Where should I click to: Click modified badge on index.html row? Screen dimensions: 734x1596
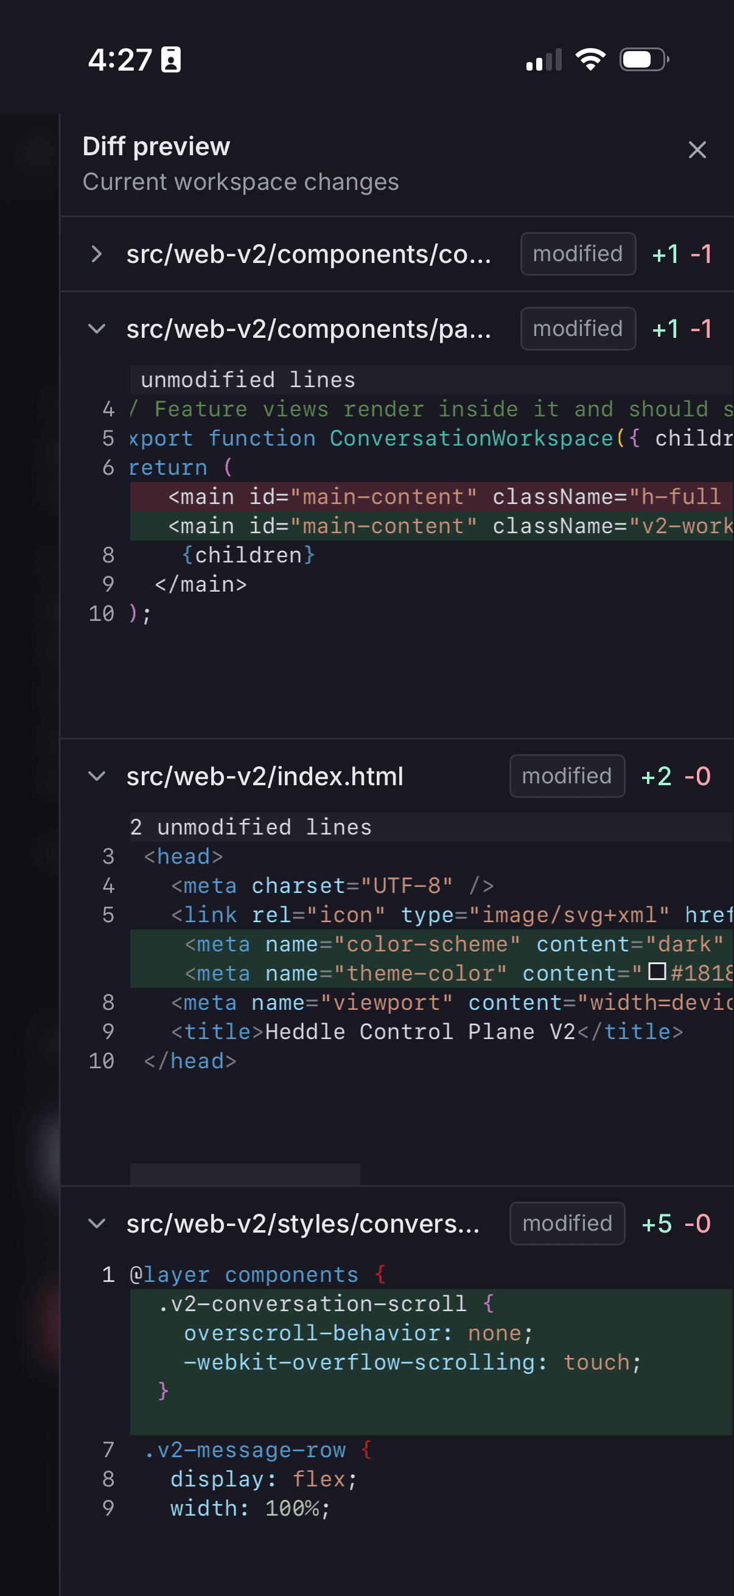(x=567, y=775)
